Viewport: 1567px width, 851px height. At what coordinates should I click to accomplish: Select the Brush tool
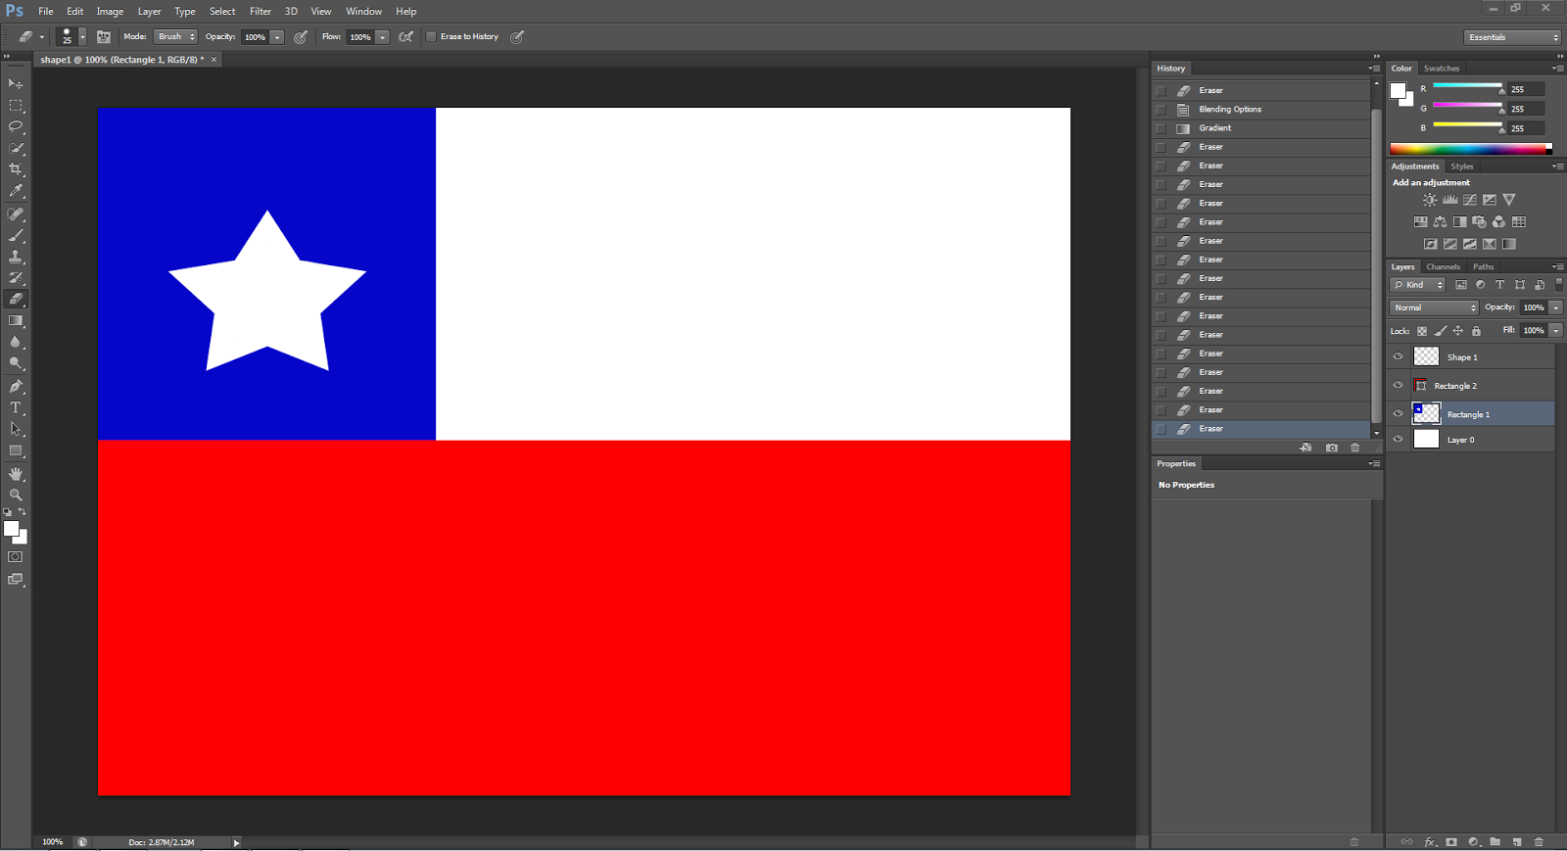click(16, 235)
